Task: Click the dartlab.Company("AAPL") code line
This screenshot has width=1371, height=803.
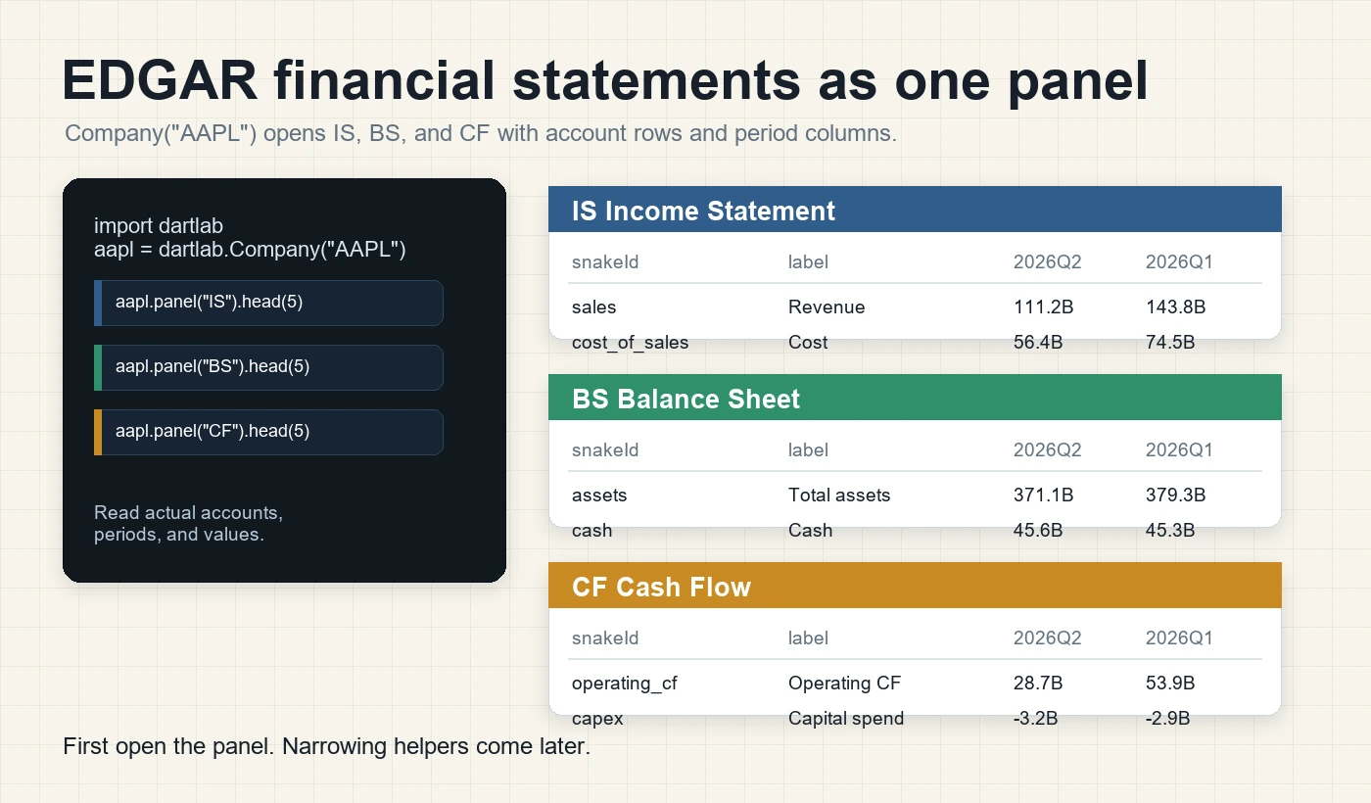Action: point(250,249)
